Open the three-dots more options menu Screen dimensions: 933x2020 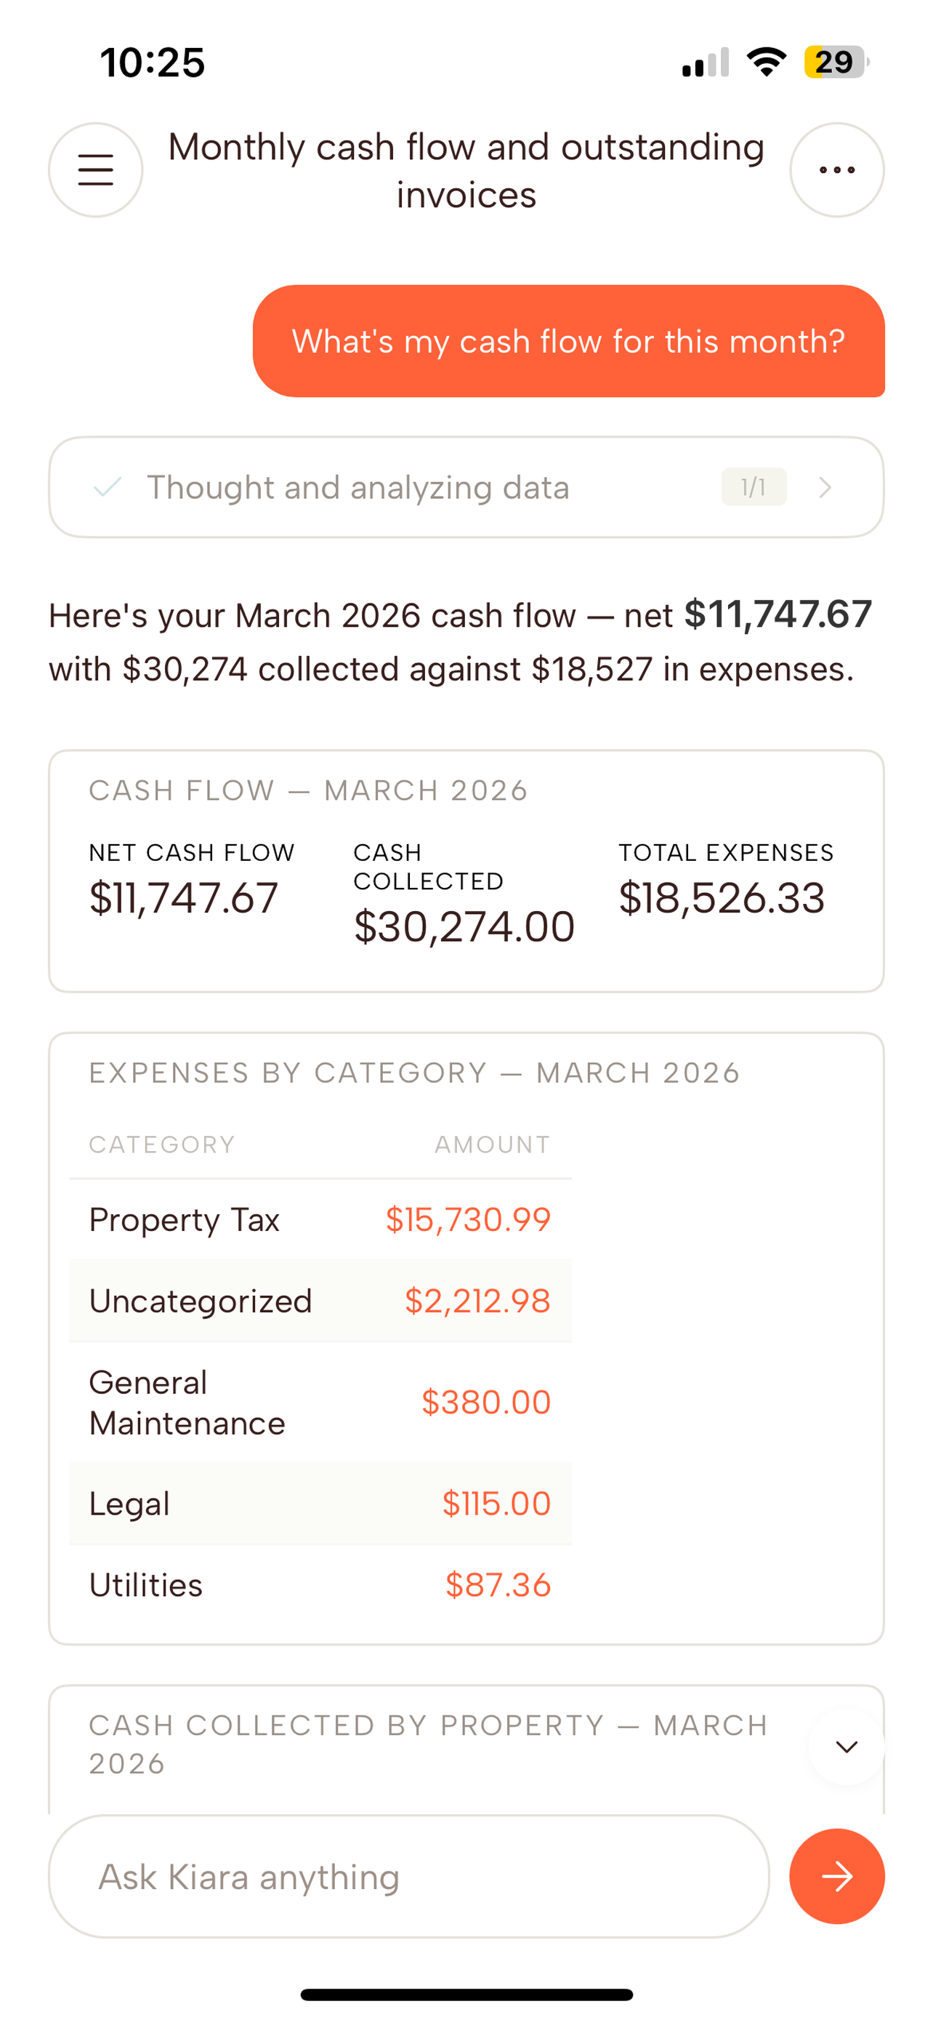pyautogui.click(x=836, y=169)
